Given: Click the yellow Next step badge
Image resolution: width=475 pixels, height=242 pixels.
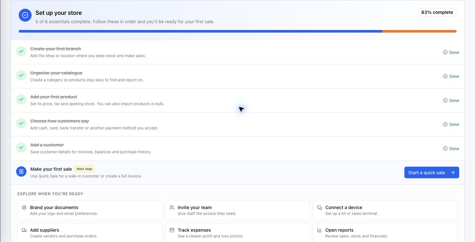Looking at the screenshot, I should pyautogui.click(x=84, y=169).
